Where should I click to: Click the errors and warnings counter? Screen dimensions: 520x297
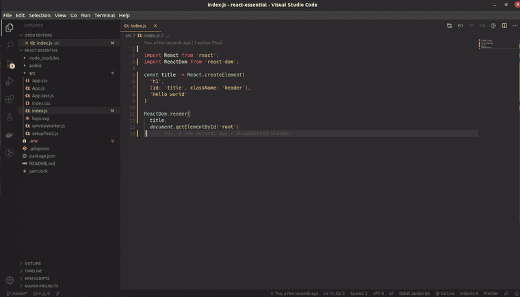coord(42,294)
